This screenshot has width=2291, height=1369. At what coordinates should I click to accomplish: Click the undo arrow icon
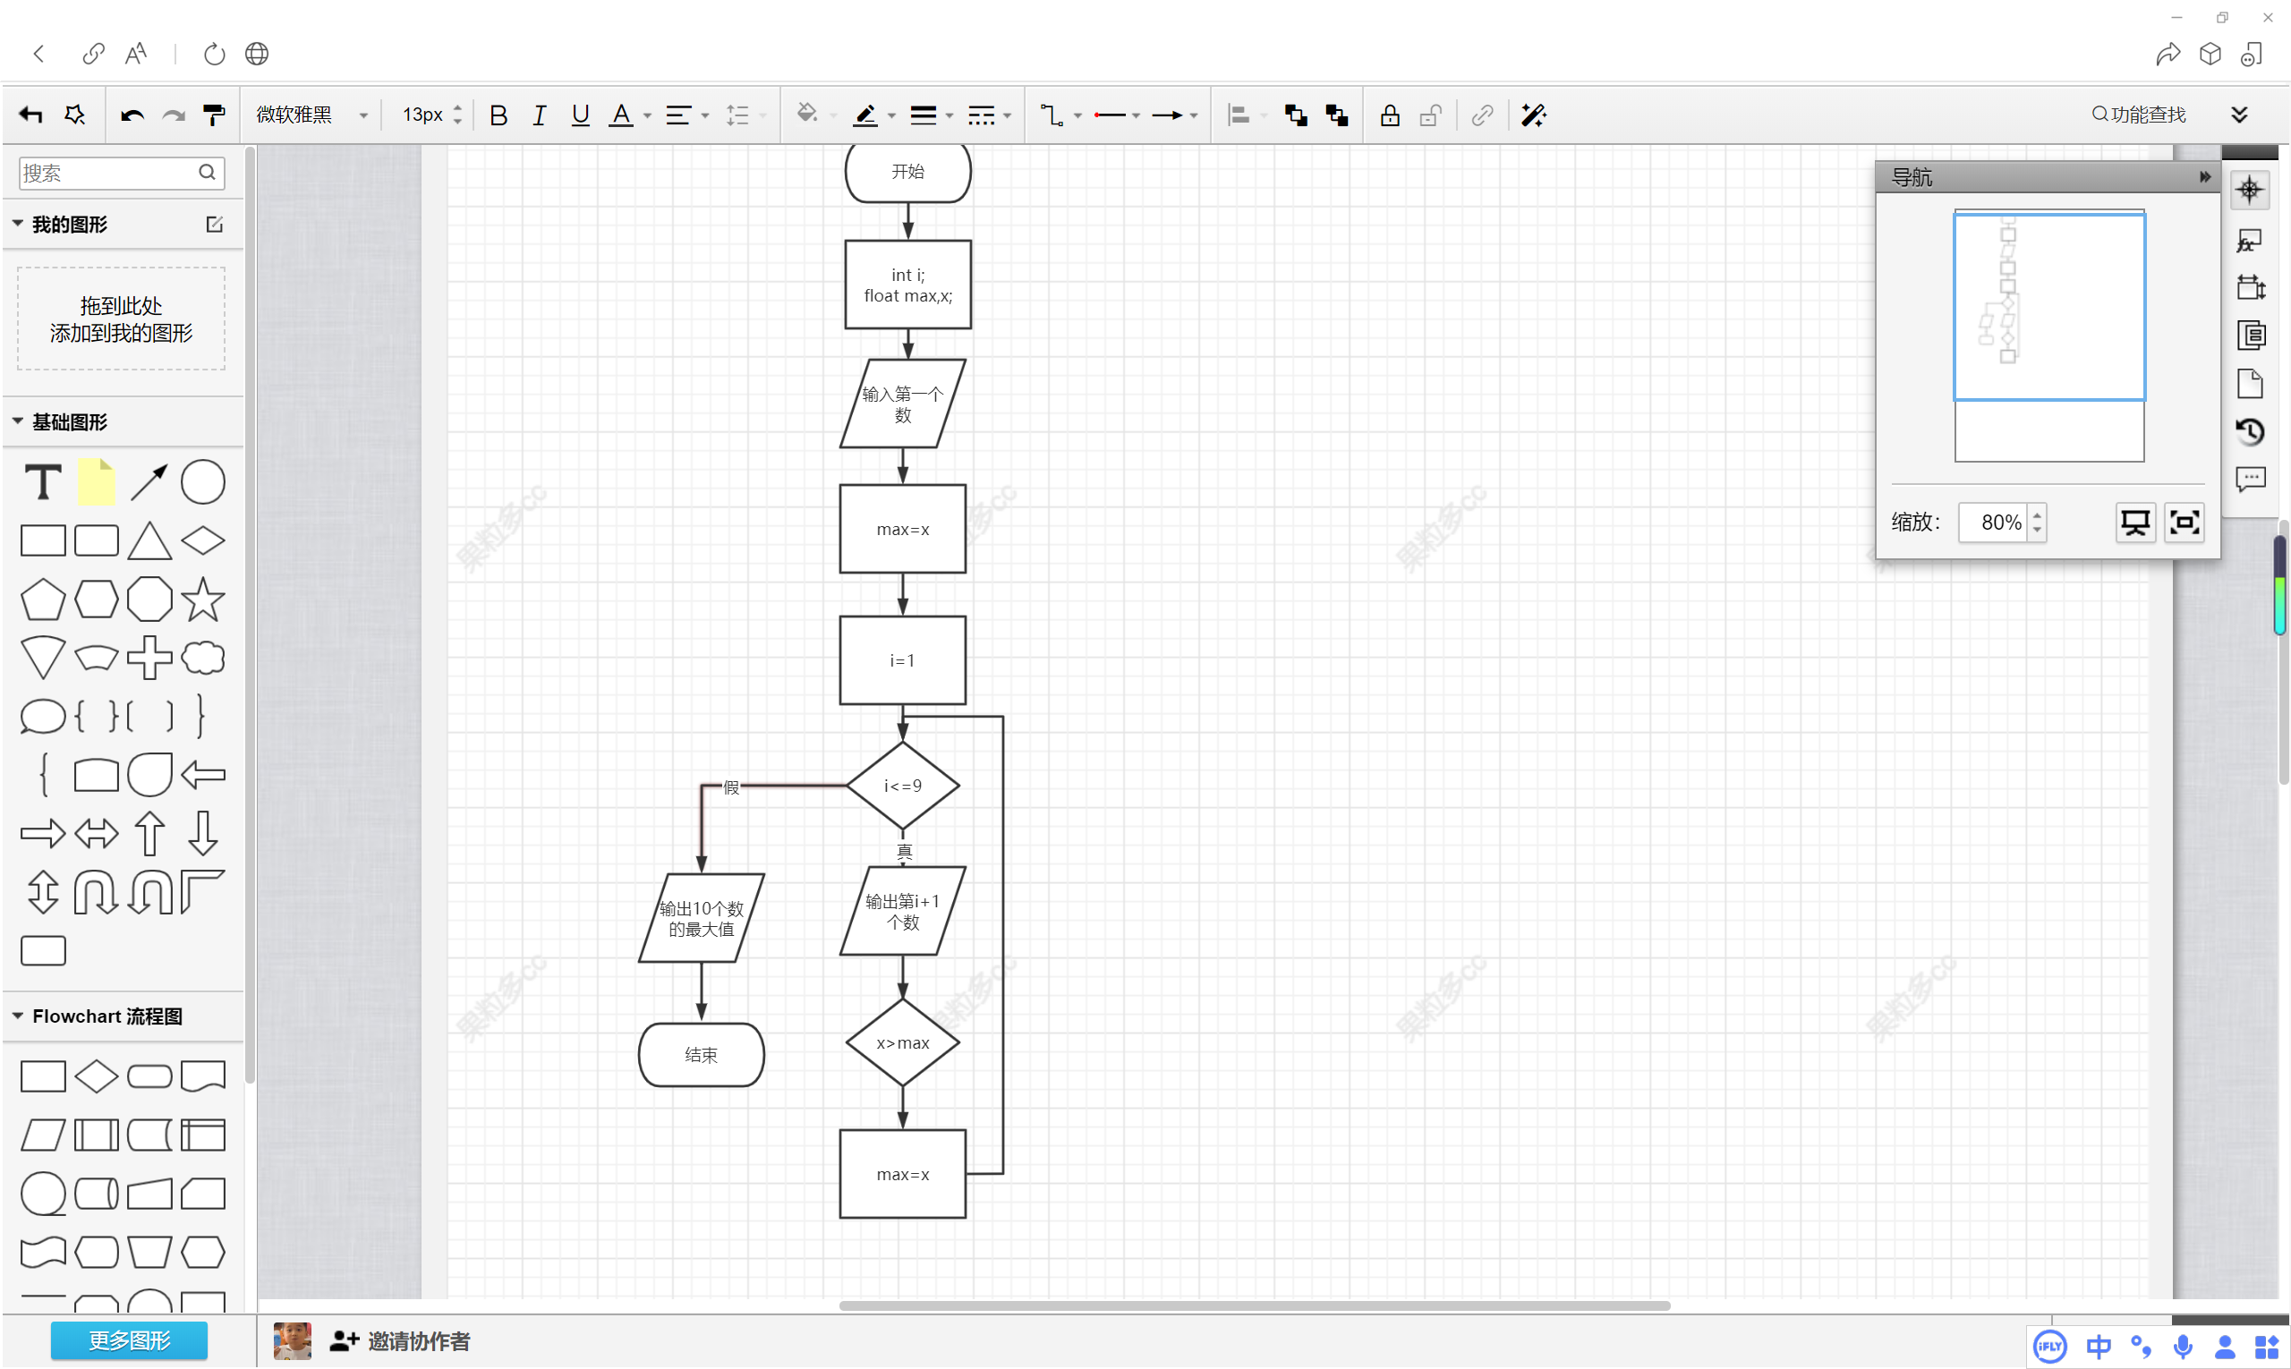pos(132,115)
